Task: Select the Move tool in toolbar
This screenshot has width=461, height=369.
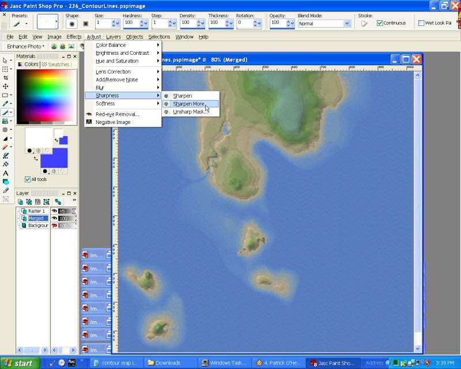Action: (6, 86)
